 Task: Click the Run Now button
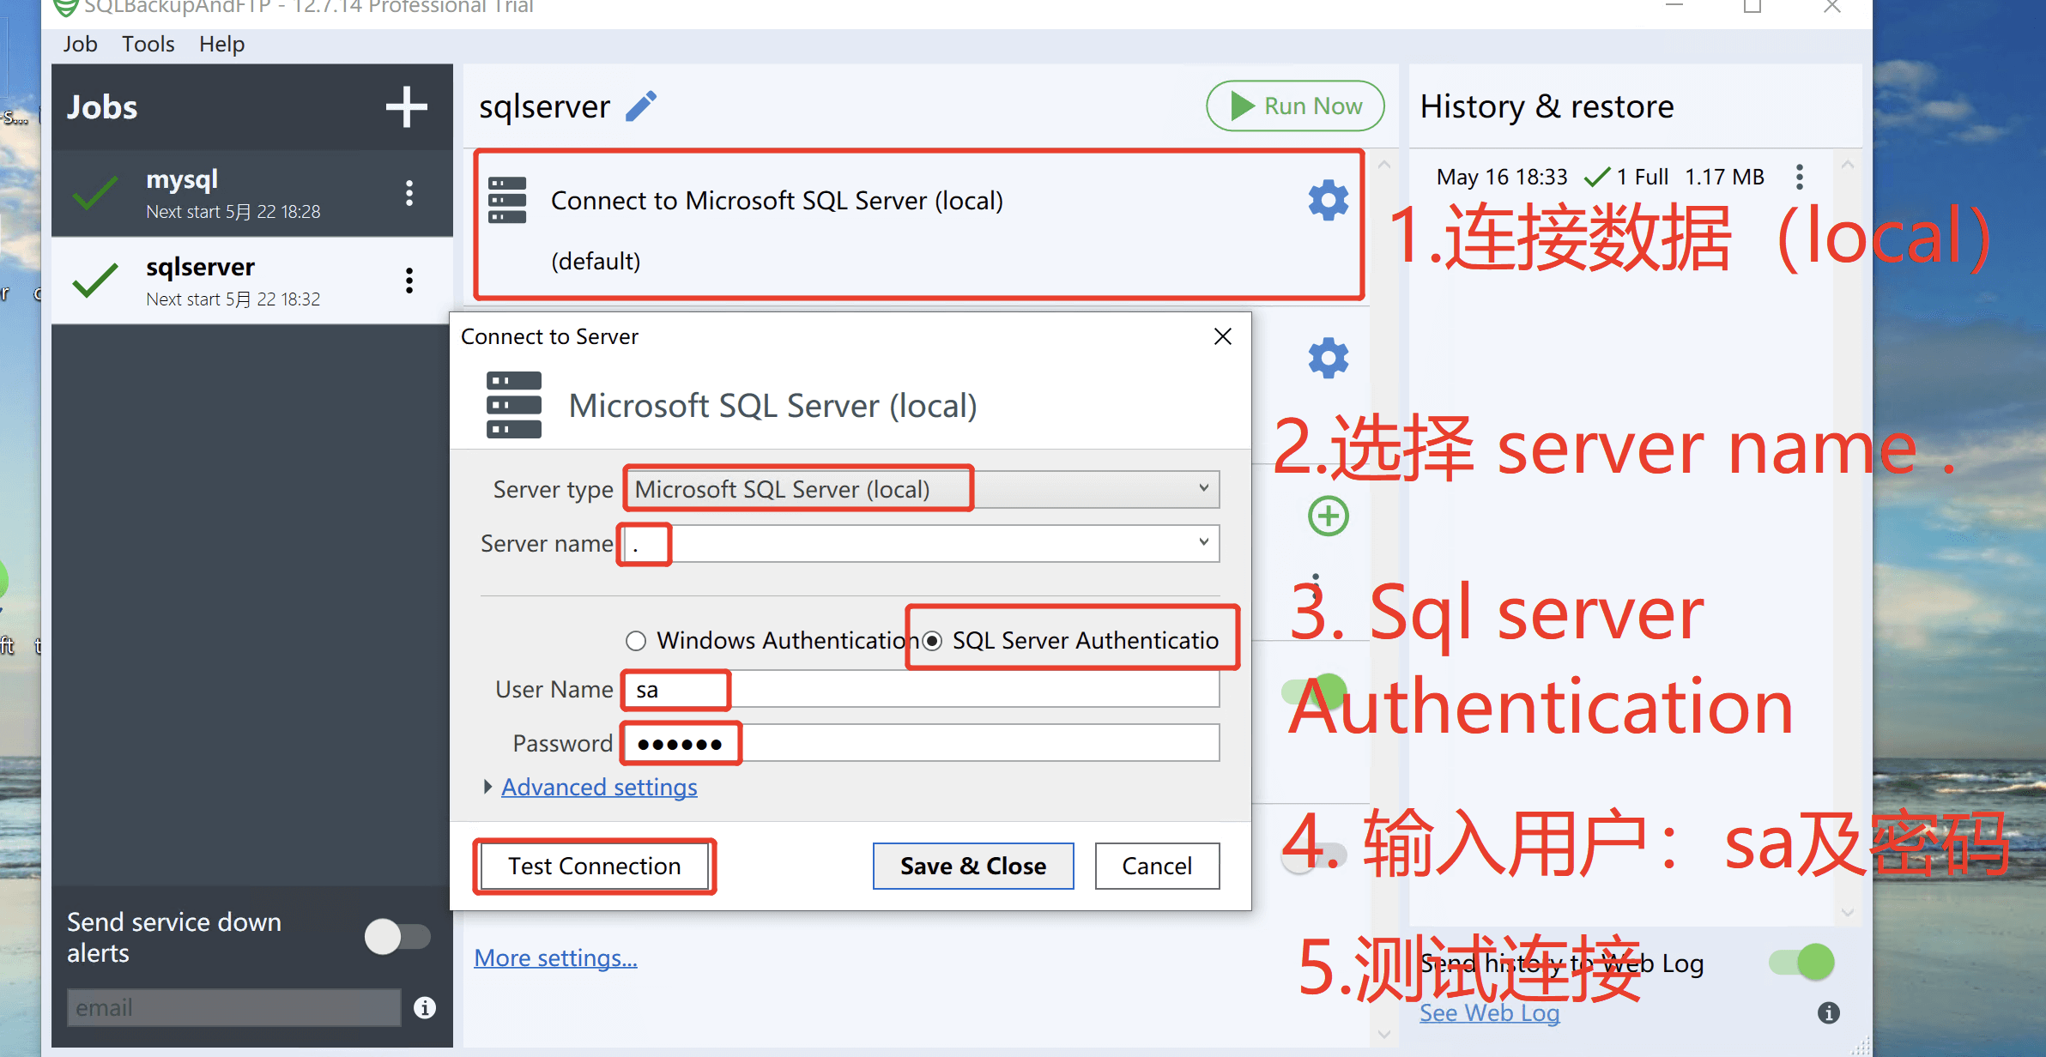tap(1295, 106)
